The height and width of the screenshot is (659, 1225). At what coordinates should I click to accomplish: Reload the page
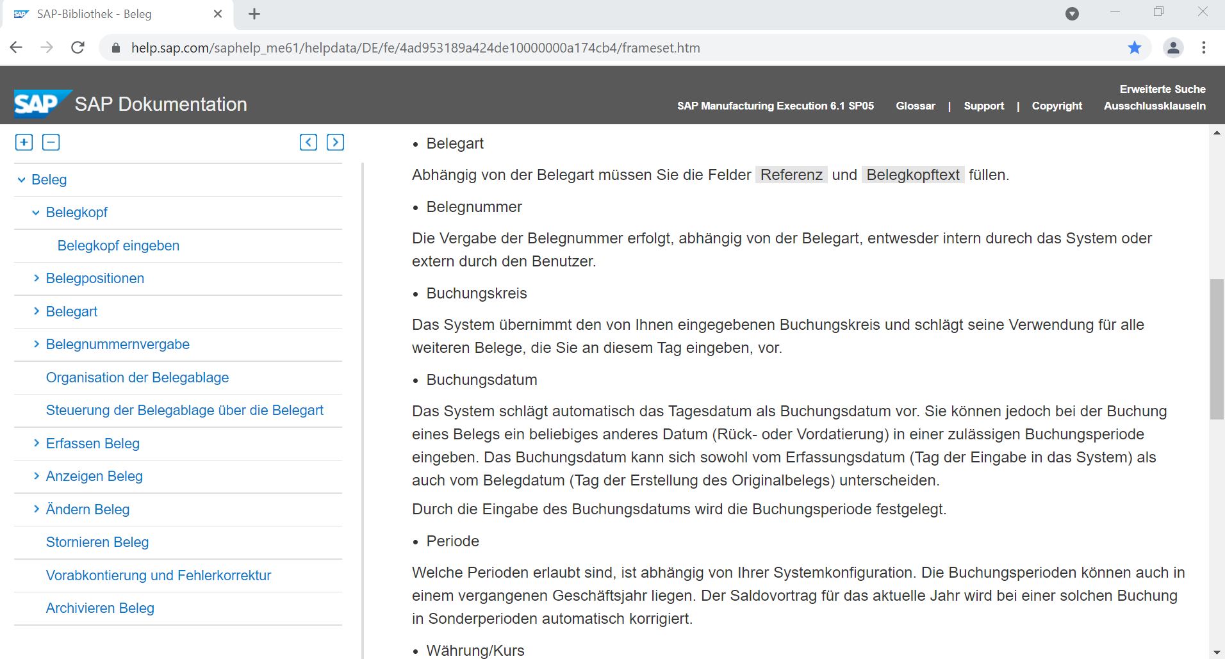point(78,47)
